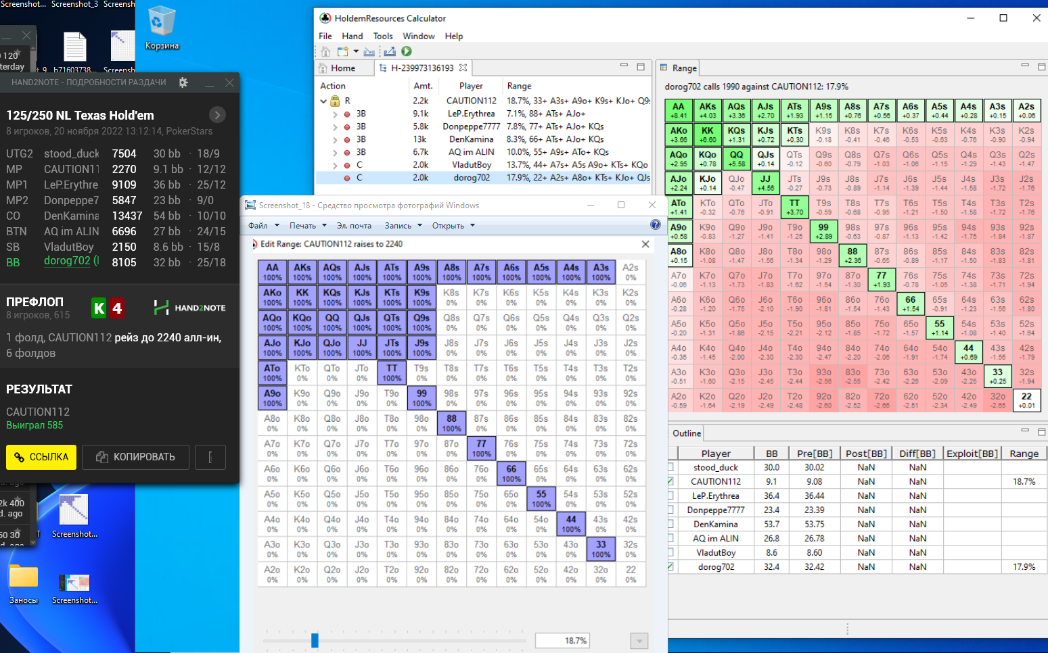Click the range percentage slider handle in the screenshot

(315, 640)
